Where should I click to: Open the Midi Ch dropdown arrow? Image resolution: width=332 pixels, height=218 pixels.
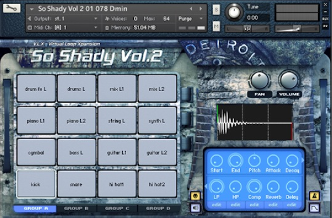(96, 28)
